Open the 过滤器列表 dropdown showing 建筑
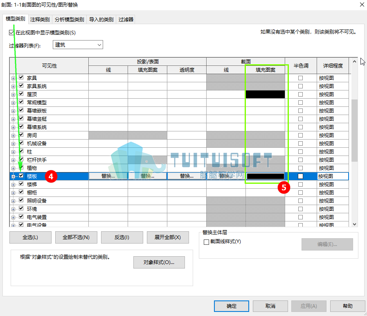 (x=78, y=45)
